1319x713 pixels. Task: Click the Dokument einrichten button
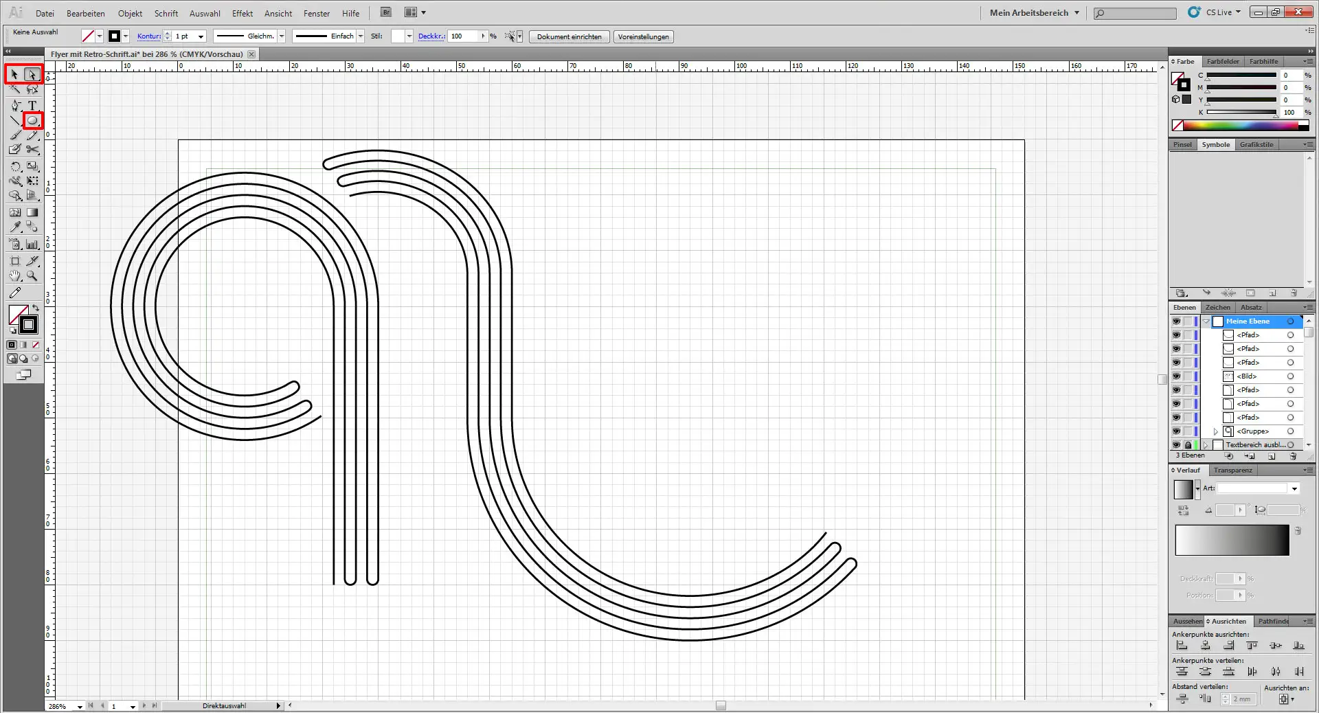(569, 37)
